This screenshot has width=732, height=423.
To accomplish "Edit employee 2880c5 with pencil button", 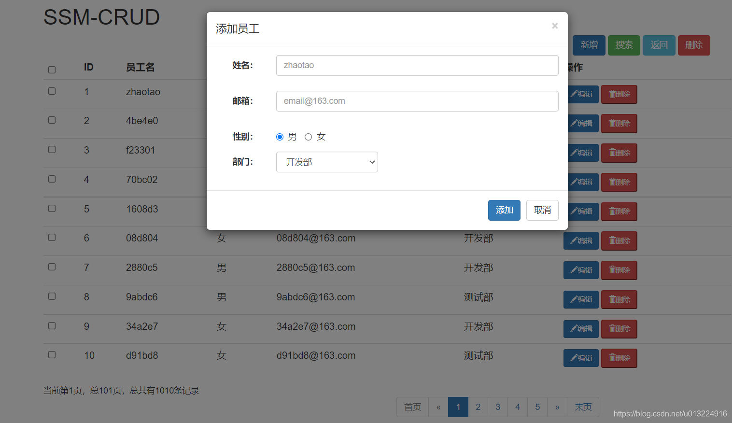I will [x=581, y=270].
